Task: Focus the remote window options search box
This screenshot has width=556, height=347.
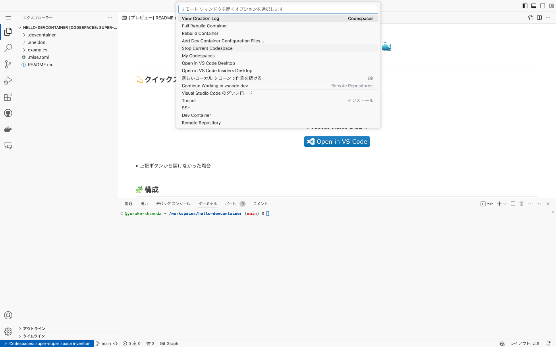Action: pyautogui.click(x=278, y=9)
